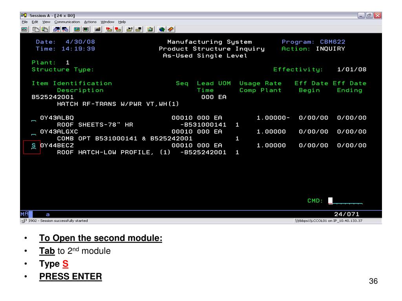Click item 0Y43ALBQ
Image resolution: width=402 pixels, height=301 pixels.
pyautogui.click(x=57, y=118)
